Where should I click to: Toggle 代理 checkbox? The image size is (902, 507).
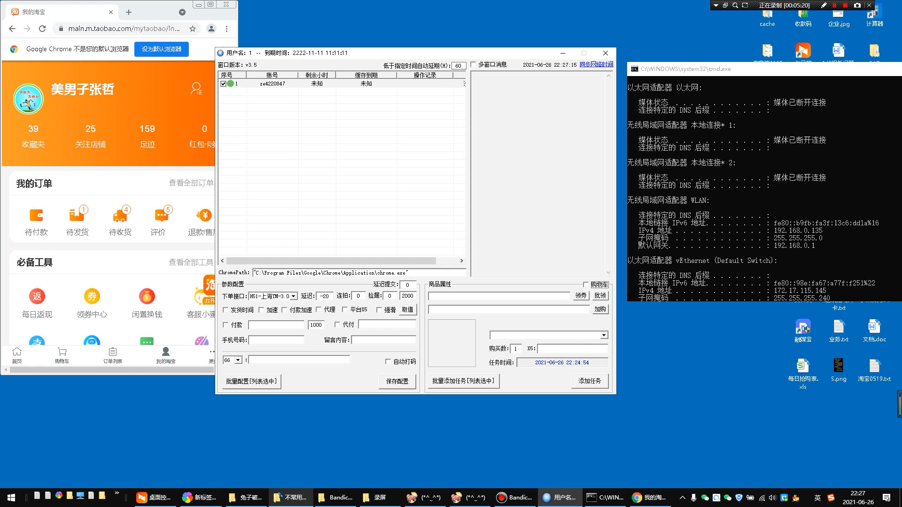[319, 309]
